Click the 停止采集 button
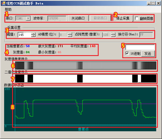This screenshot has width=162, height=139. (123, 18)
